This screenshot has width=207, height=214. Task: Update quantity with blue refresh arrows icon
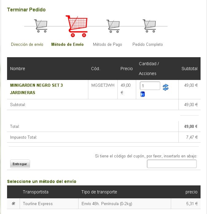pos(166,87)
